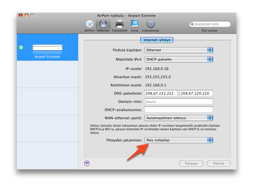Image resolution: width=253 pixels, height=190 pixels.
Task: Click the Reitittimen osoite value 192.168.0.1
Action: pos(156,85)
